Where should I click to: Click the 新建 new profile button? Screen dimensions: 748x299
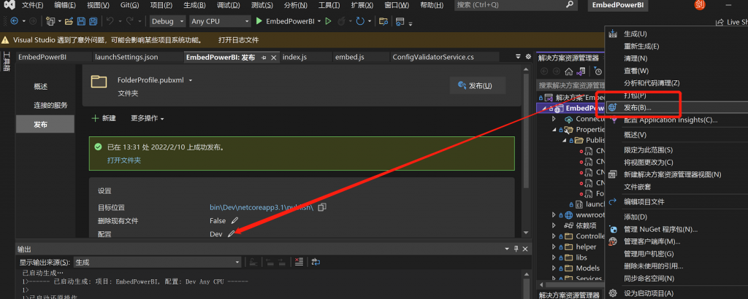[x=104, y=118]
